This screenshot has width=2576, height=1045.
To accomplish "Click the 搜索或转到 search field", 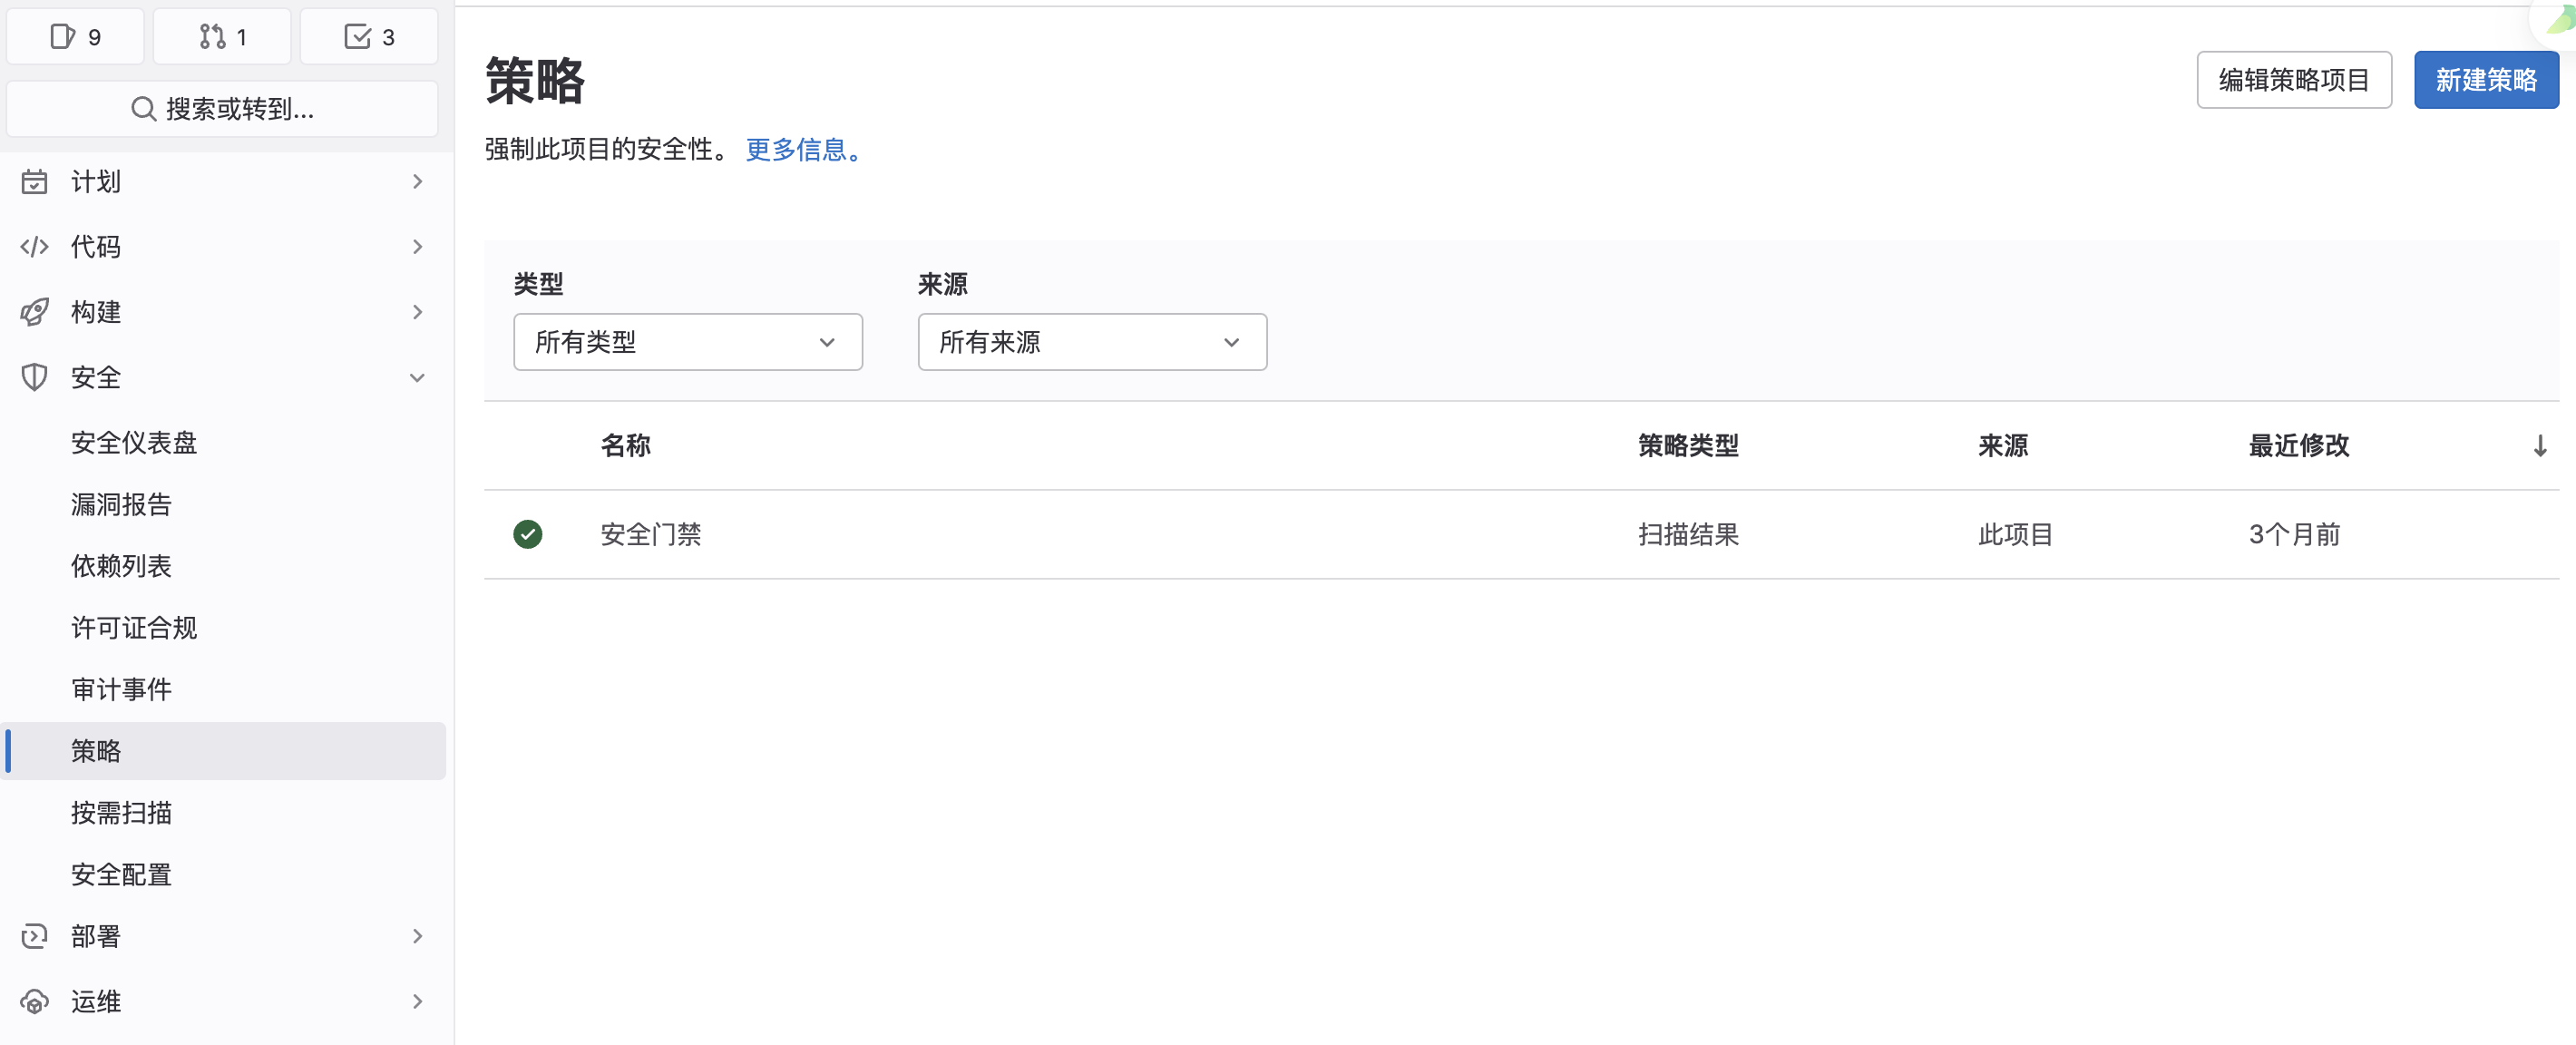I will pos(221,108).
